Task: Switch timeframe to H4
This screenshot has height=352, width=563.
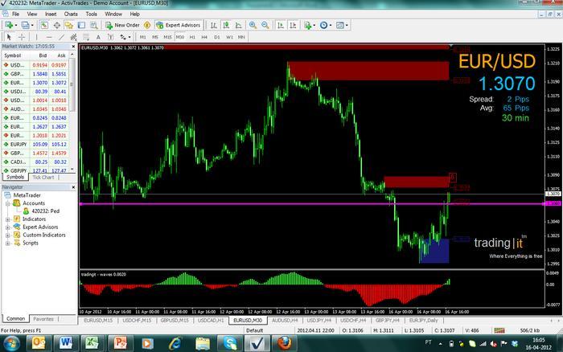Action: pos(204,37)
